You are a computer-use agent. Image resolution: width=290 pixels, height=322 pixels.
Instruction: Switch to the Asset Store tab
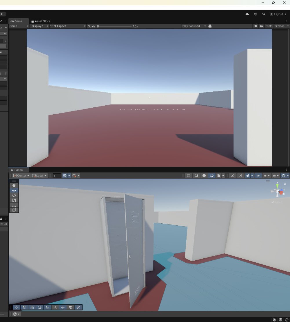tap(41, 21)
